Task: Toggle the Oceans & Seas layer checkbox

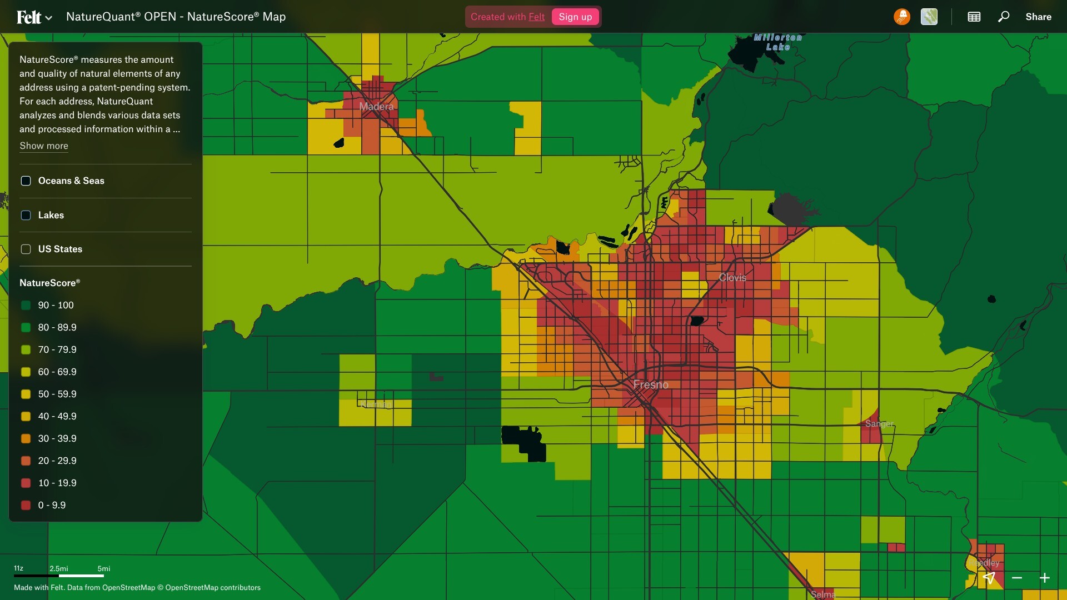Action: point(26,181)
